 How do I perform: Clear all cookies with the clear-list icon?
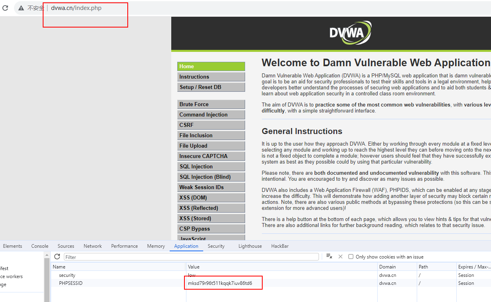click(x=329, y=257)
